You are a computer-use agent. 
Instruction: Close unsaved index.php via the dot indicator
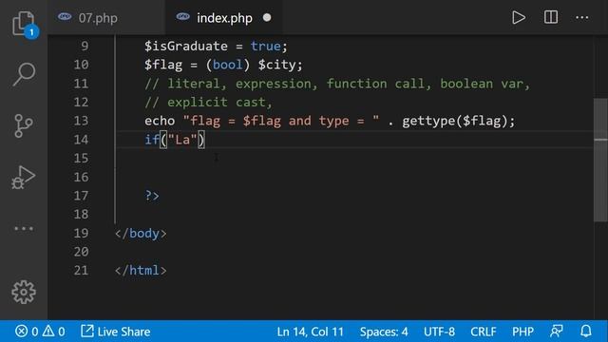[x=267, y=18]
